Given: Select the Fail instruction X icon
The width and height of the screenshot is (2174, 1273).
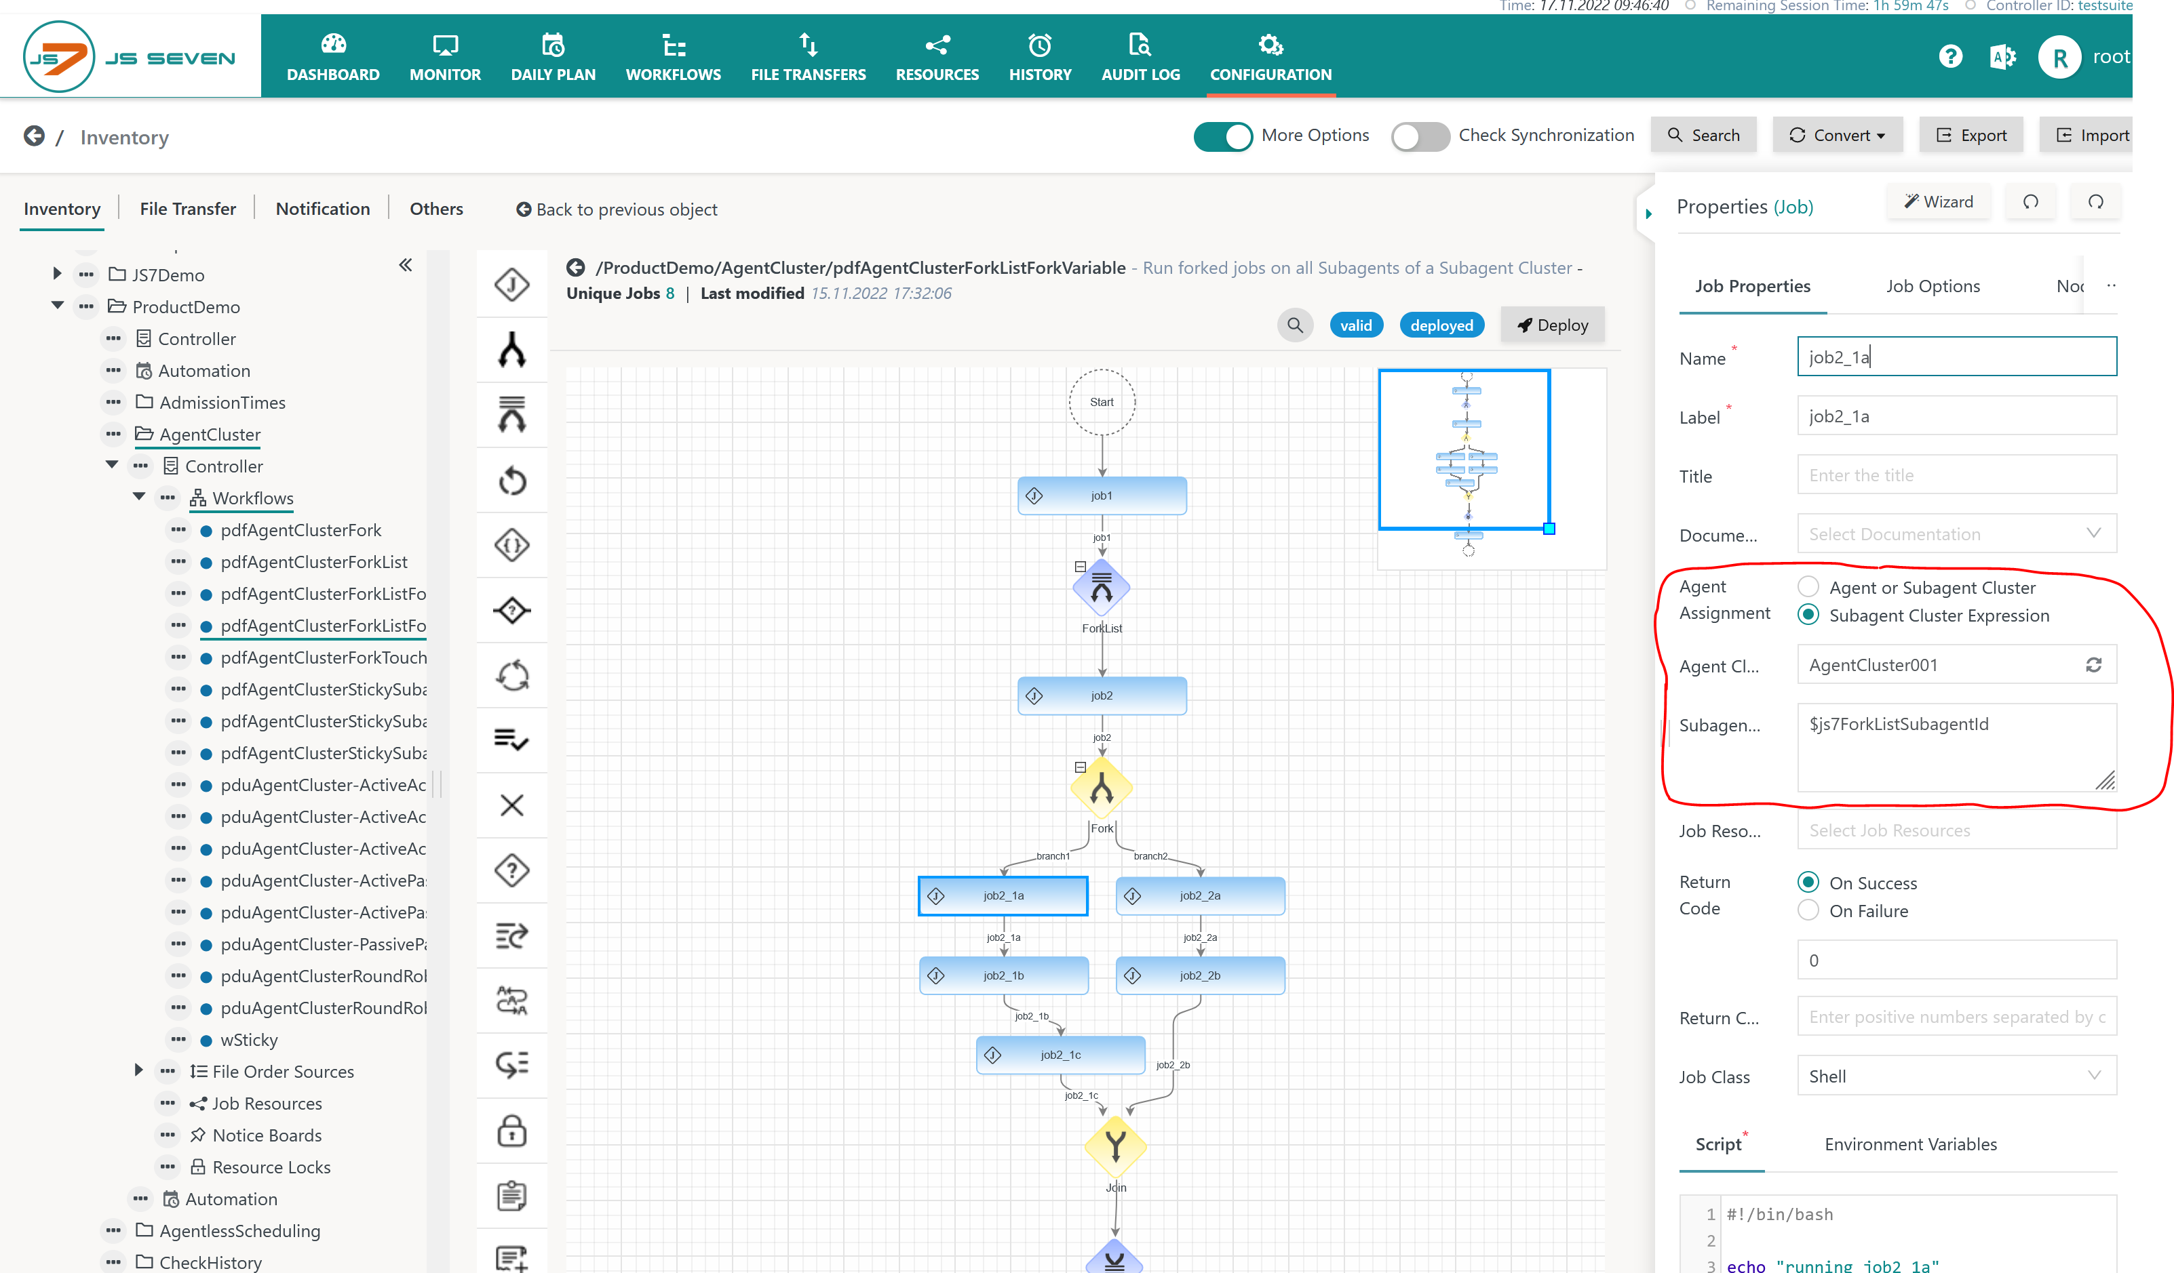Looking at the screenshot, I should point(511,805).
